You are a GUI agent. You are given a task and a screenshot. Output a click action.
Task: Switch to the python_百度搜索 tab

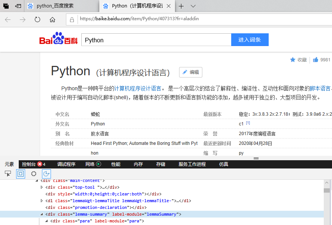61,6
